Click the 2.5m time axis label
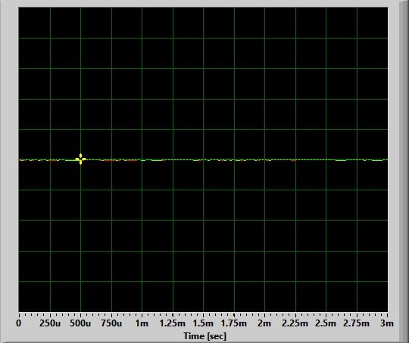This screenshot has height=343, width=409. point(326,323)
